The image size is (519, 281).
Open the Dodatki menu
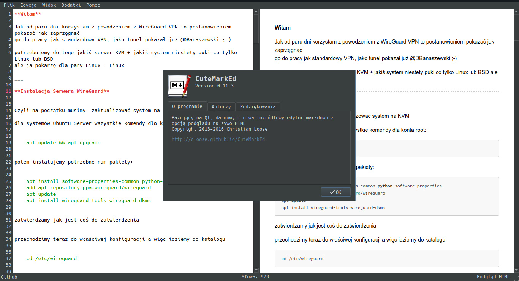tap(70, 5)
